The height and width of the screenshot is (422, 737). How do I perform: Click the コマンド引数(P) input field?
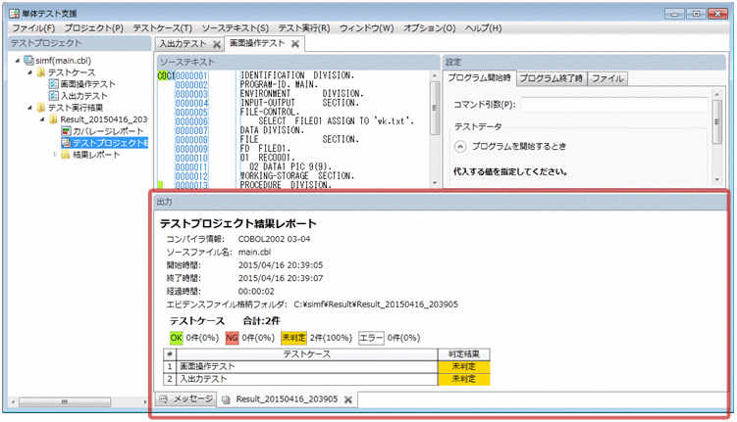click(614, 105)
